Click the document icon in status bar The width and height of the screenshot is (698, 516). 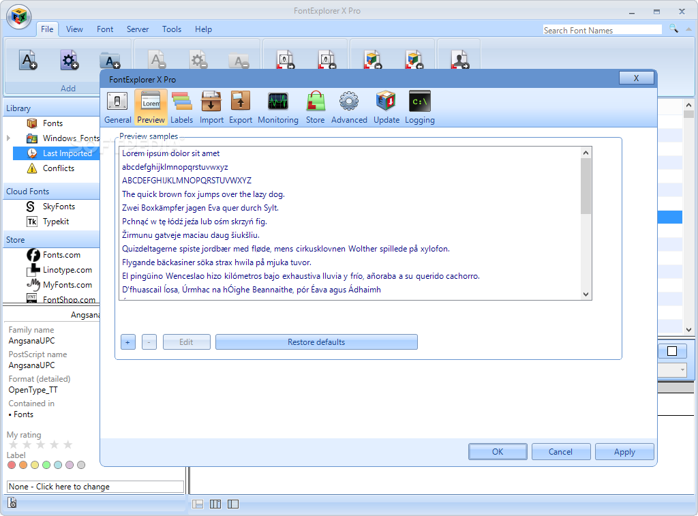(x=12, y=503)
